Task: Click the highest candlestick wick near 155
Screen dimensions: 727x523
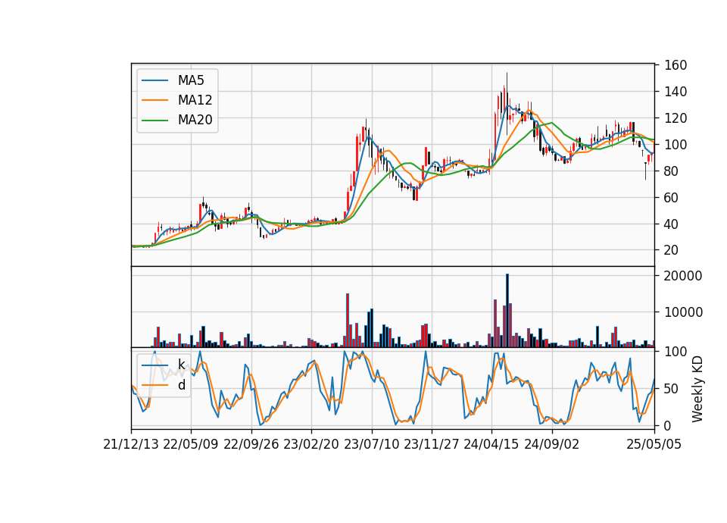Action: pyautogui.click(x=507, y=83)
